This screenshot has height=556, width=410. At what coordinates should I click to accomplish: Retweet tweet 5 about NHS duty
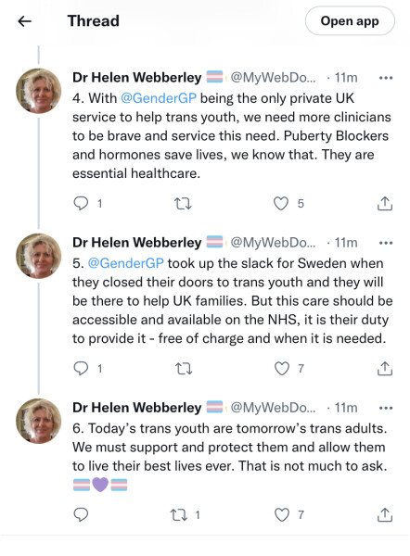(184, 369)
